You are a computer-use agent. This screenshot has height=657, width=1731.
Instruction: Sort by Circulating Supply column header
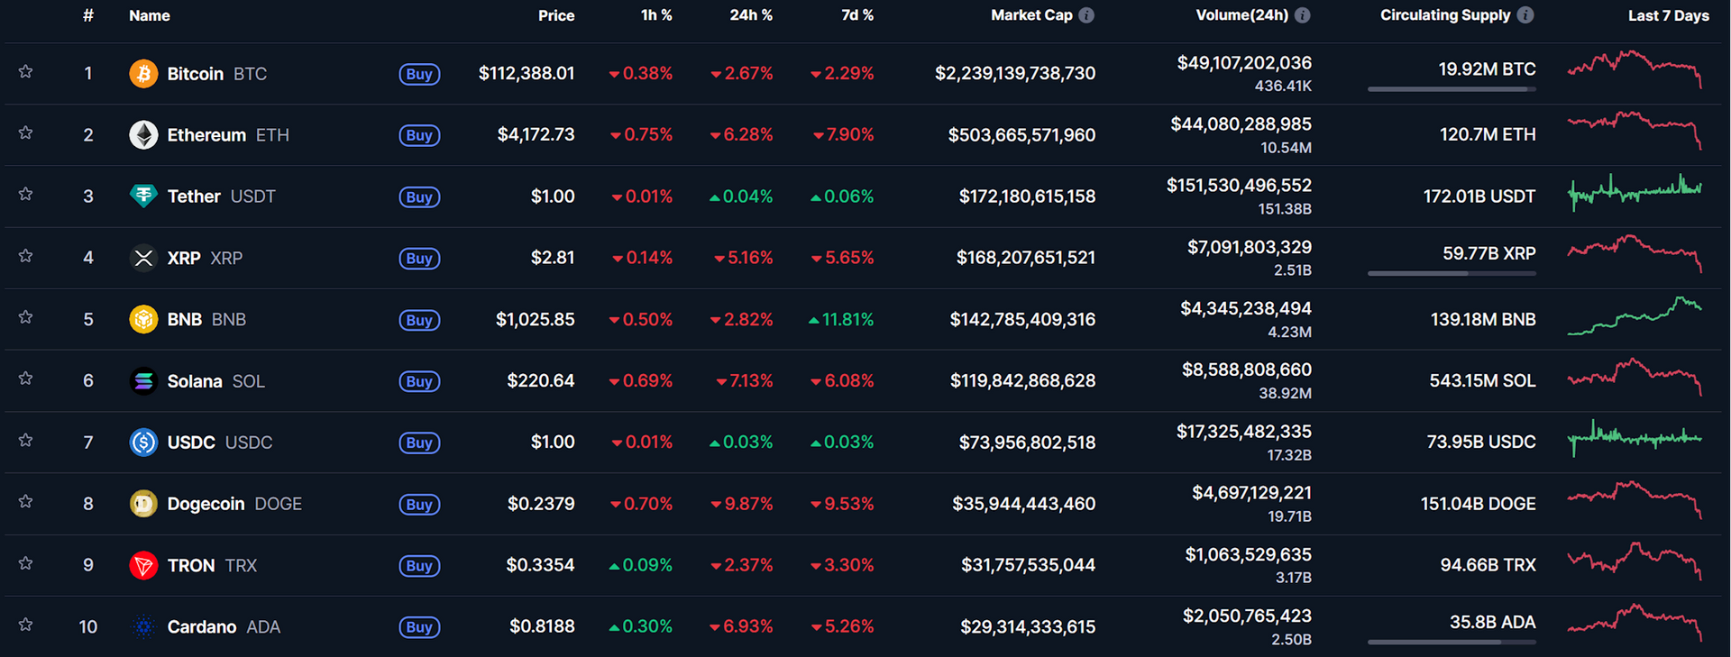[x=1445, y=15]
